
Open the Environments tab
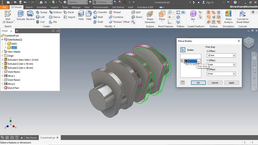[x=101, y=7]
